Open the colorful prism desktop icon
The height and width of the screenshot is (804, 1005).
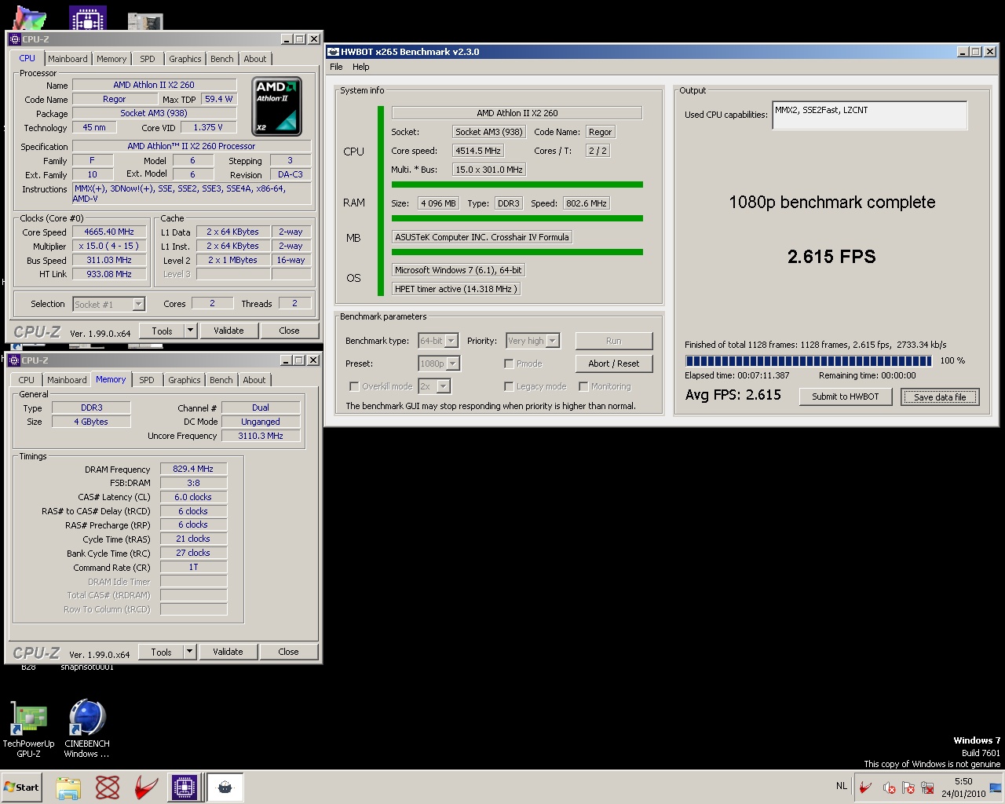(x=30, y=19)
